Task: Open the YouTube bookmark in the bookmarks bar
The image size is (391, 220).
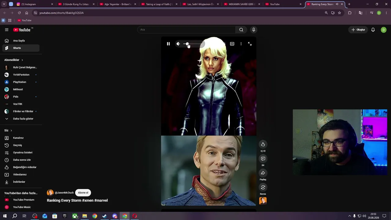Action: pos(24,20)
